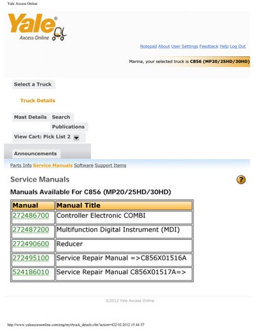Open the Feedback link
The image size is (254, 329).
point(209,47)
